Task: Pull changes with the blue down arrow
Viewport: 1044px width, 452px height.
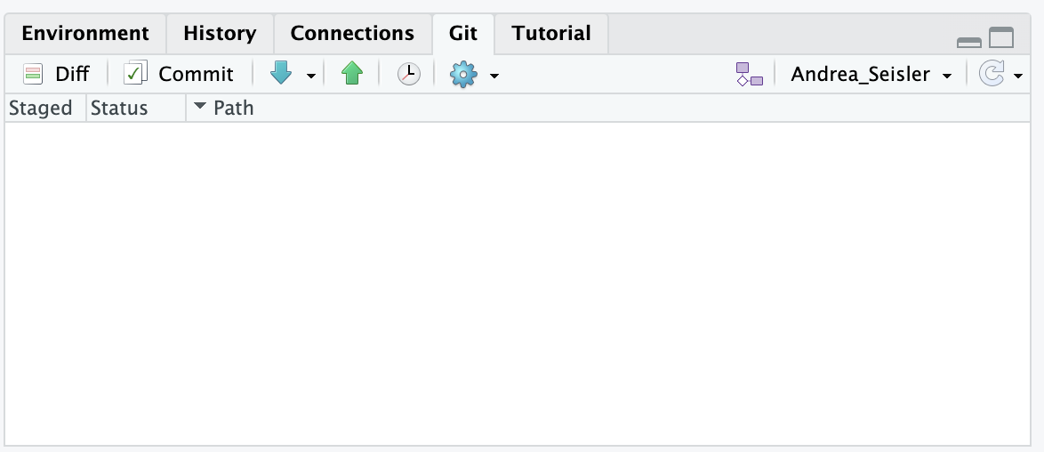Action: coord(281,74)
